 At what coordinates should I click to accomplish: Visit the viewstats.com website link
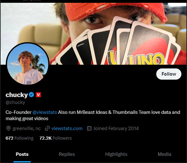pos(67,128)
